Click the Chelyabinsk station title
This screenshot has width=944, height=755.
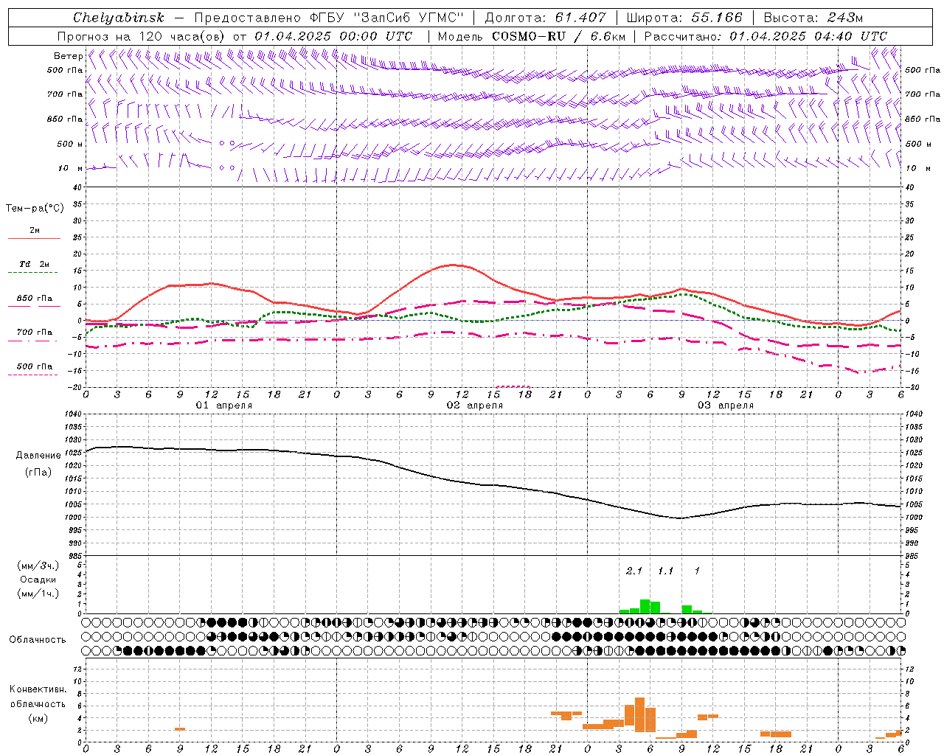[x=119, y=18]
